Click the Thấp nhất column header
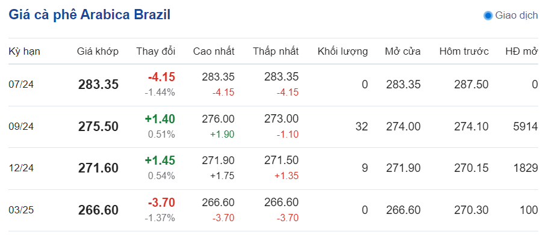Screen dimensions: 549x235 276,52
